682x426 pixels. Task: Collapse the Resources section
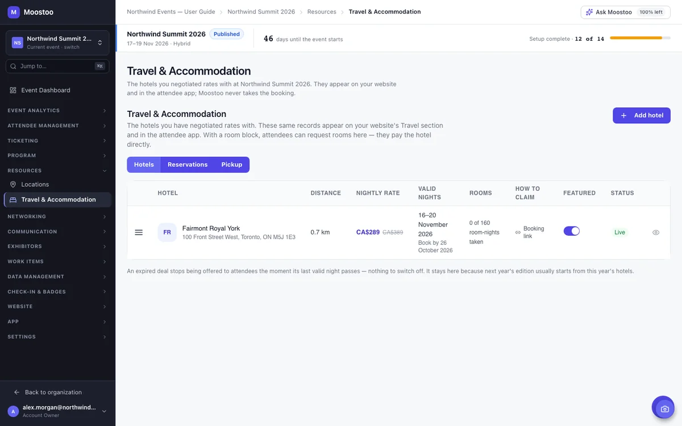click(57, 170)
